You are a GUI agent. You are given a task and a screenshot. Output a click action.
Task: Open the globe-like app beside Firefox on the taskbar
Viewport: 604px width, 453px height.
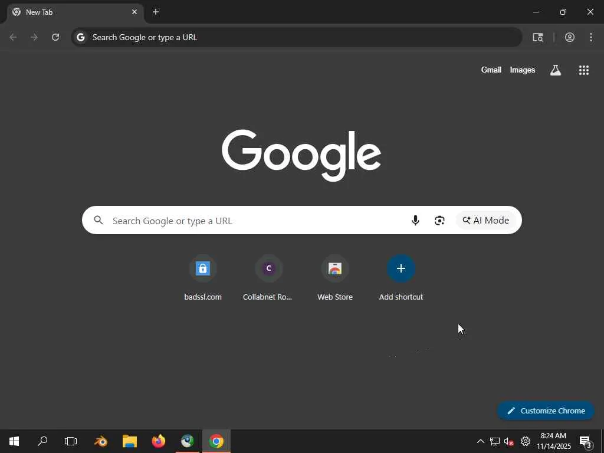click(188, 441)
